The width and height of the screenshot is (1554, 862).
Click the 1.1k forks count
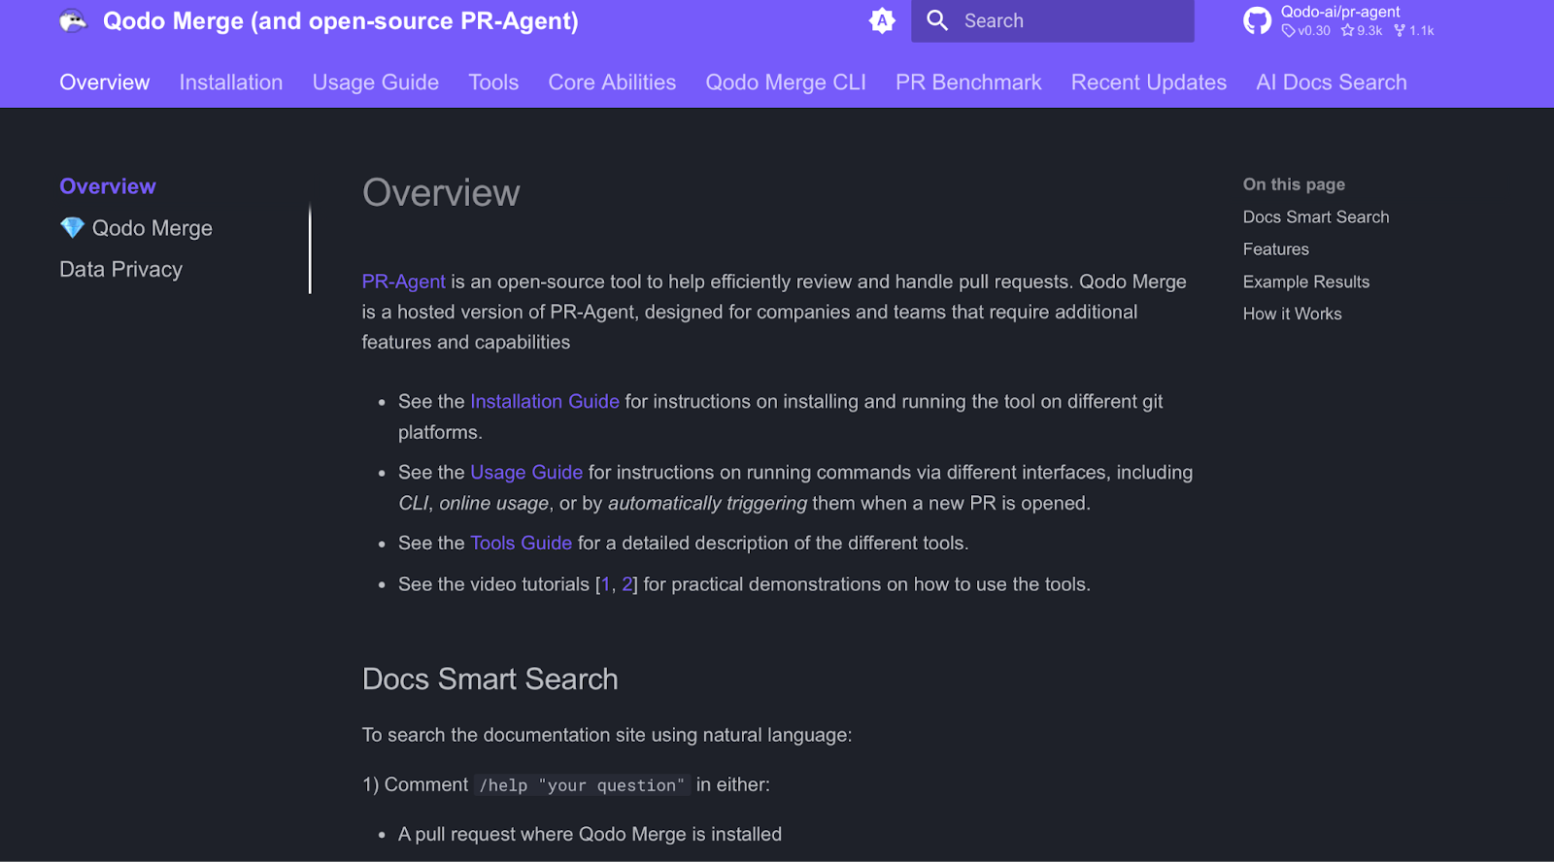click(x=1414, y=31)
